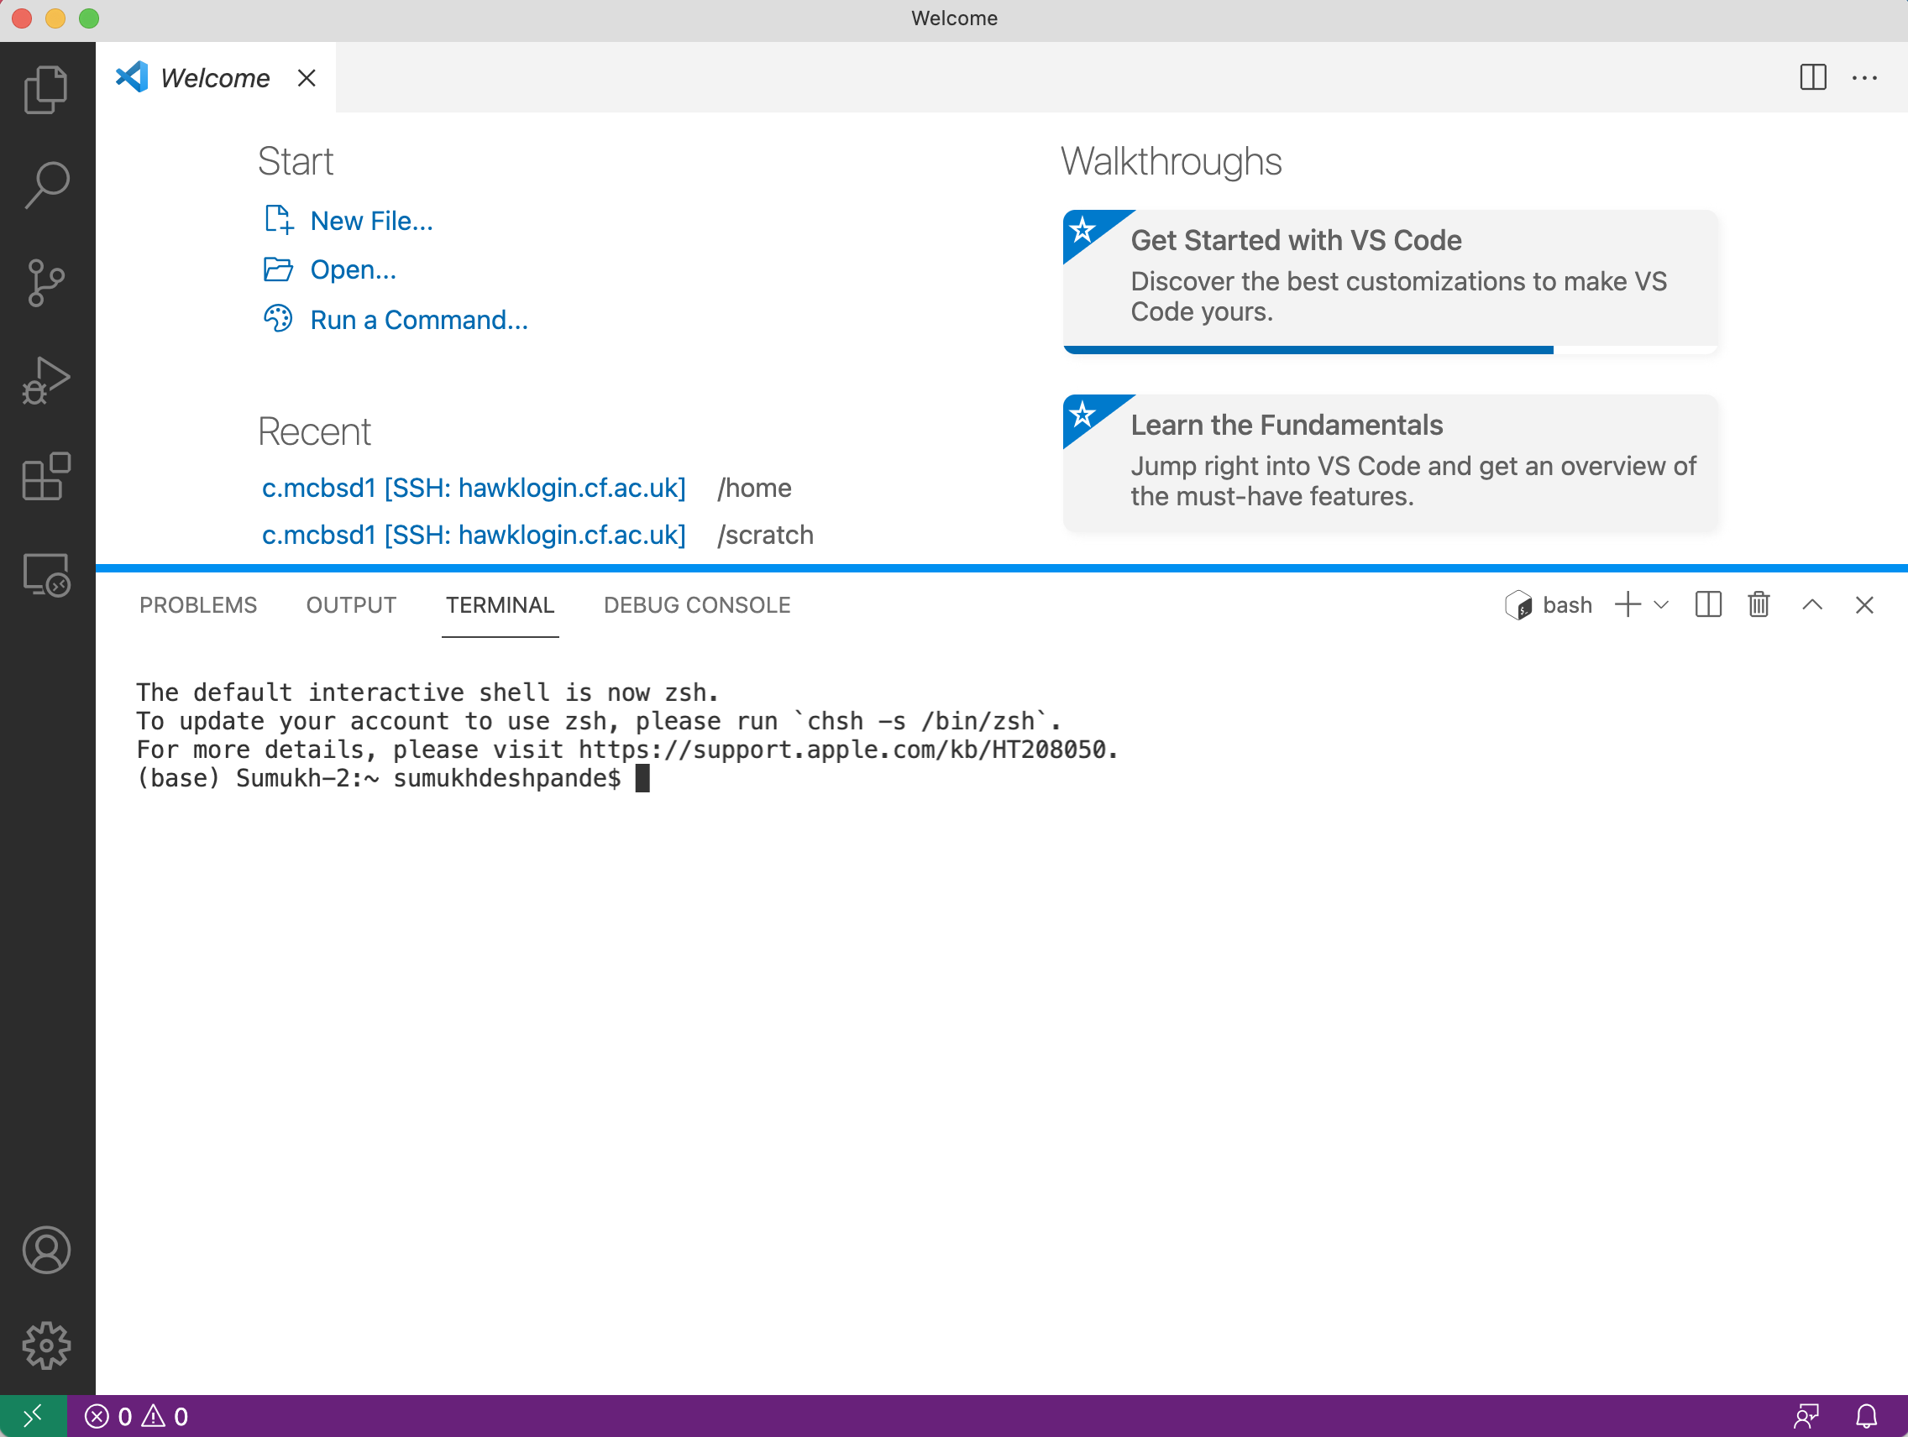
Task: Create a new terminal with plus icon
Action: point(1628,604)
